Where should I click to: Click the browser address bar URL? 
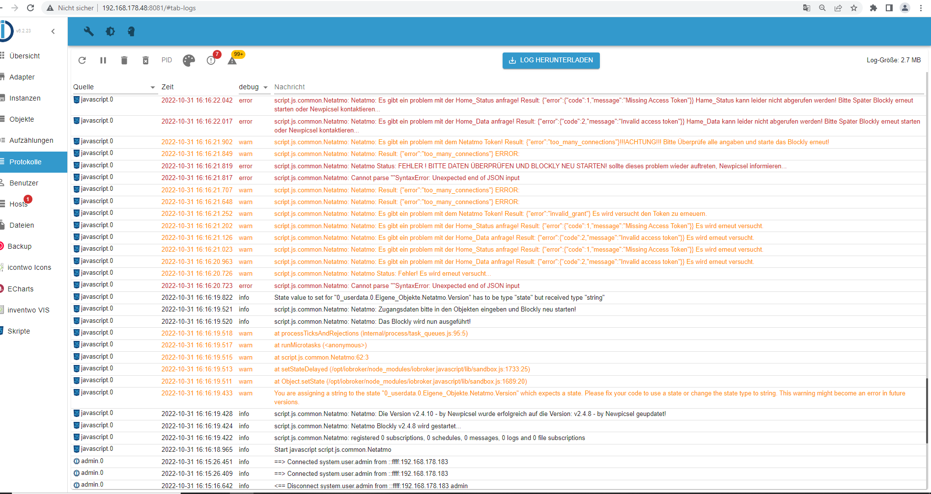point(149,8)
